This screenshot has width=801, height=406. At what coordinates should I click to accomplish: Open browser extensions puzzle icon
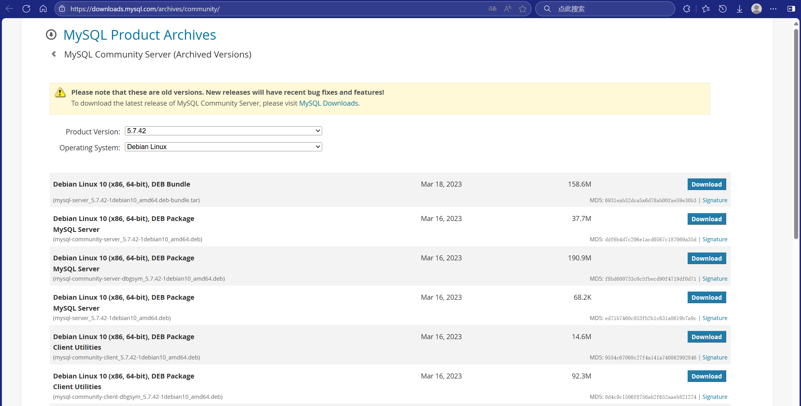coord(686,9)
